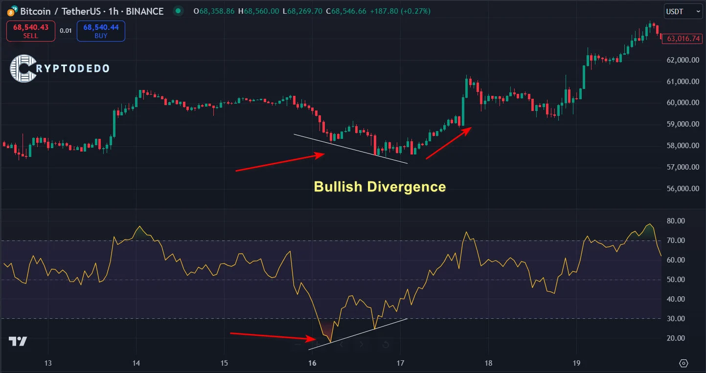The height and width of the screenshot is (373, 706).
Task: Click the low value L68,269.70
Action: [x=302, y=11]
